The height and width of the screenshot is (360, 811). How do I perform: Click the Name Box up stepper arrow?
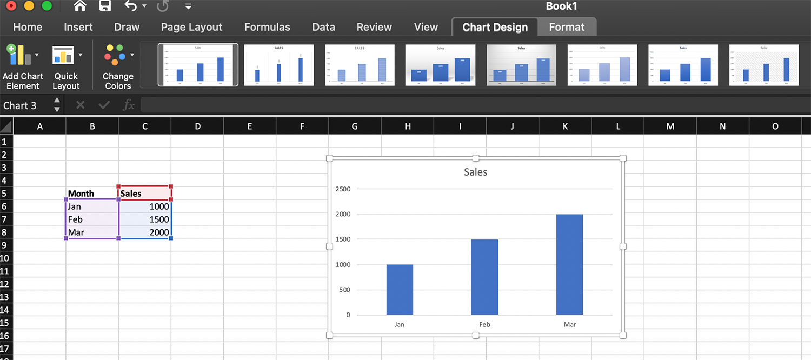click(x=56, y=102)
